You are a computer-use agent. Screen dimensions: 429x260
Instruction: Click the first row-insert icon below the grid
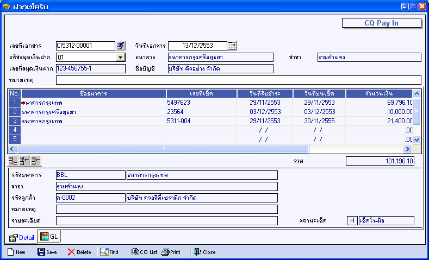tap(13, 161)
